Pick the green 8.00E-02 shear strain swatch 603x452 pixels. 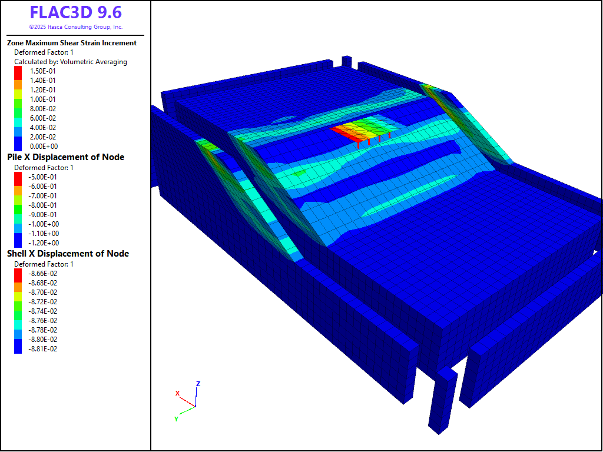pyautogui.click(x=18, y=108)
